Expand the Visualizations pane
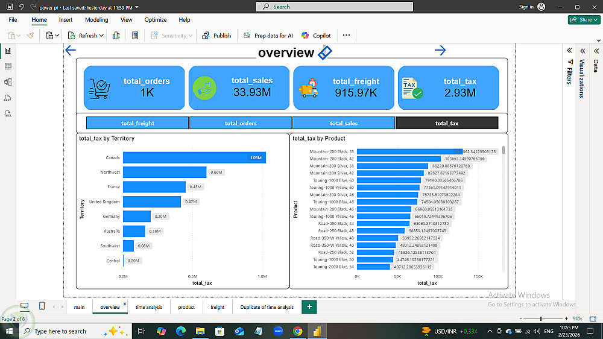This screenshot has width=603, height=339. pyautogui.click(x=582, y=51)
